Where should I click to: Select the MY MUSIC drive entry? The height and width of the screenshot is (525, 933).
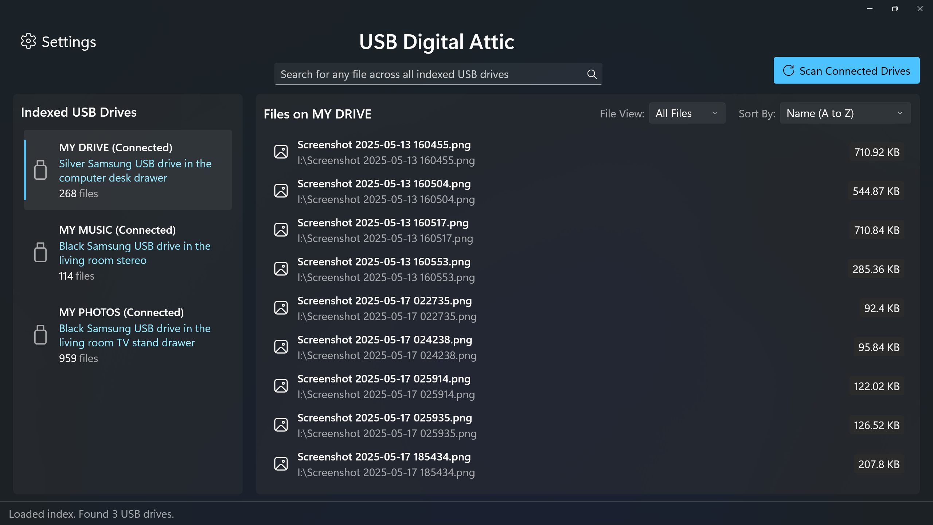128,252
